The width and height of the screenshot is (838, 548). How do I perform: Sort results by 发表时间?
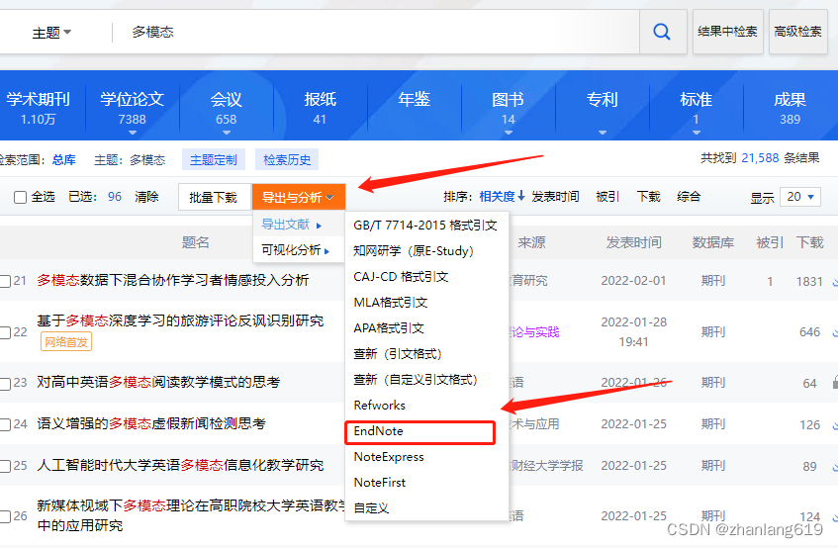click(555, 197)
